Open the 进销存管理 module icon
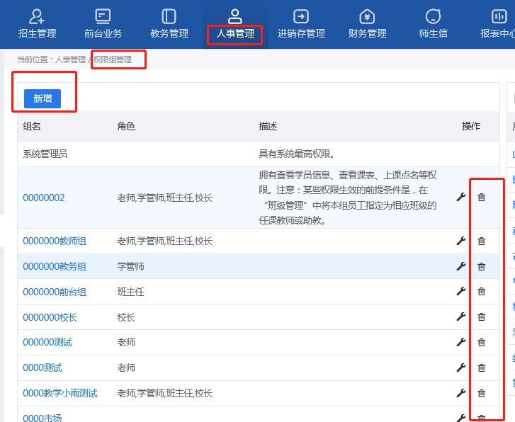Viewport: 515px width, 422px height. [301, 16]
